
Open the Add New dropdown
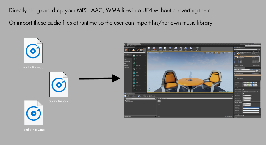tap(128, 96)
